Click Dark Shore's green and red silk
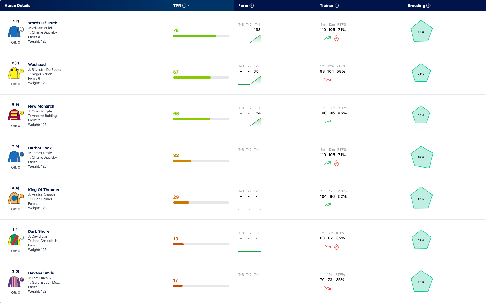The width and height of the screenshot is (486, 303). (x=14, y=240)
